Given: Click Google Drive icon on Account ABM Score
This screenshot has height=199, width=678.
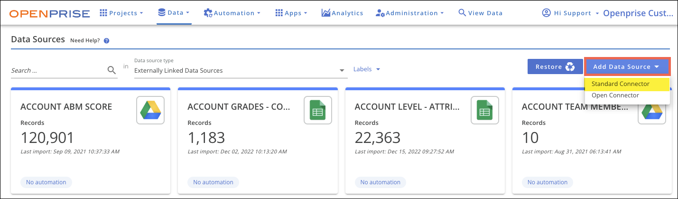Looking at the screenshot, I should coord(150,110).
